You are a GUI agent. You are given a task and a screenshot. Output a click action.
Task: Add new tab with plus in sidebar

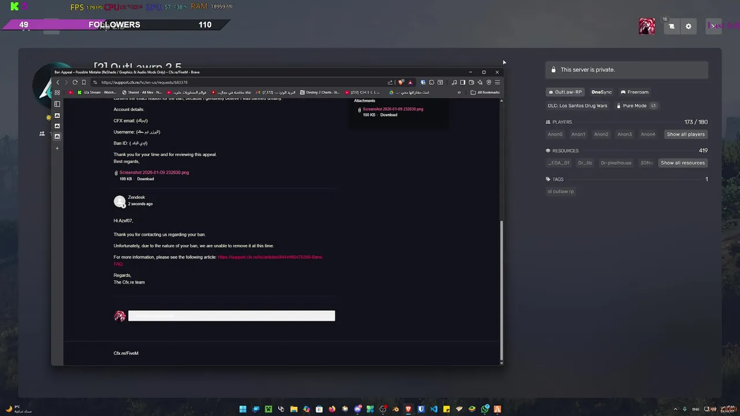[x=57, y=148]
